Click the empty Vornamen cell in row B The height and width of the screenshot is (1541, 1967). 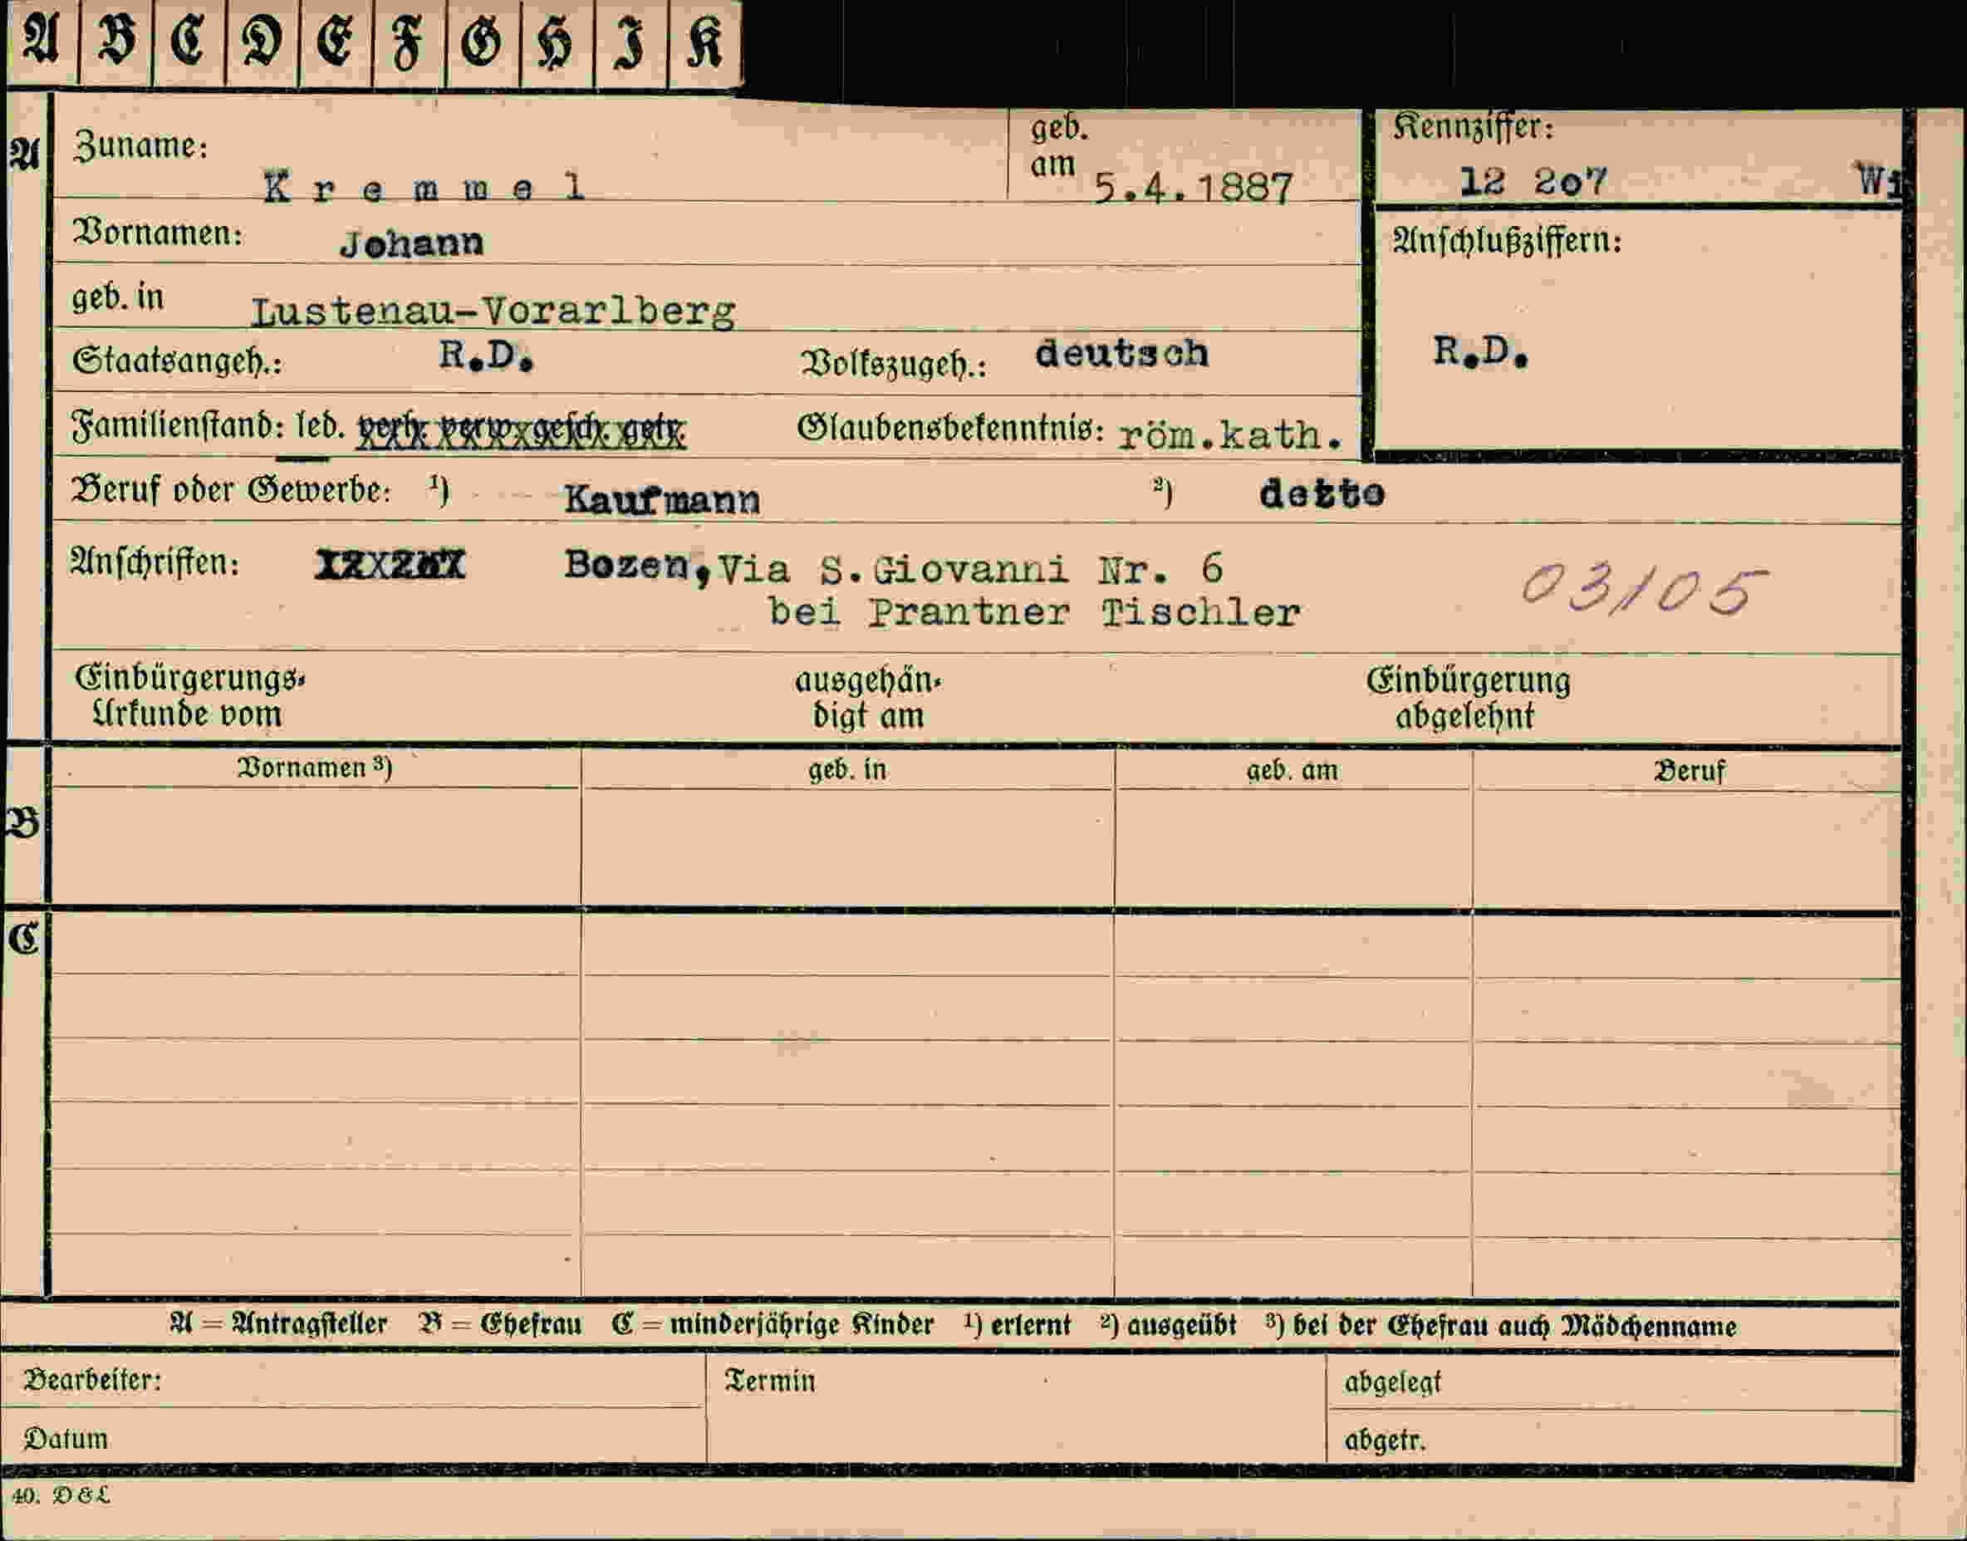coord(316,847)
